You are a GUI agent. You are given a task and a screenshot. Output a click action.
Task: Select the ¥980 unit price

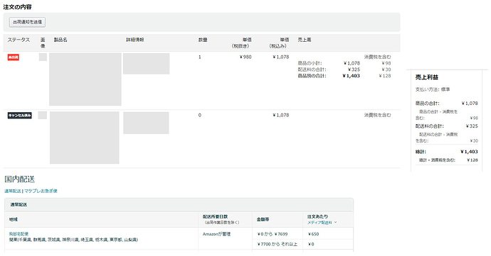[245, 57]
